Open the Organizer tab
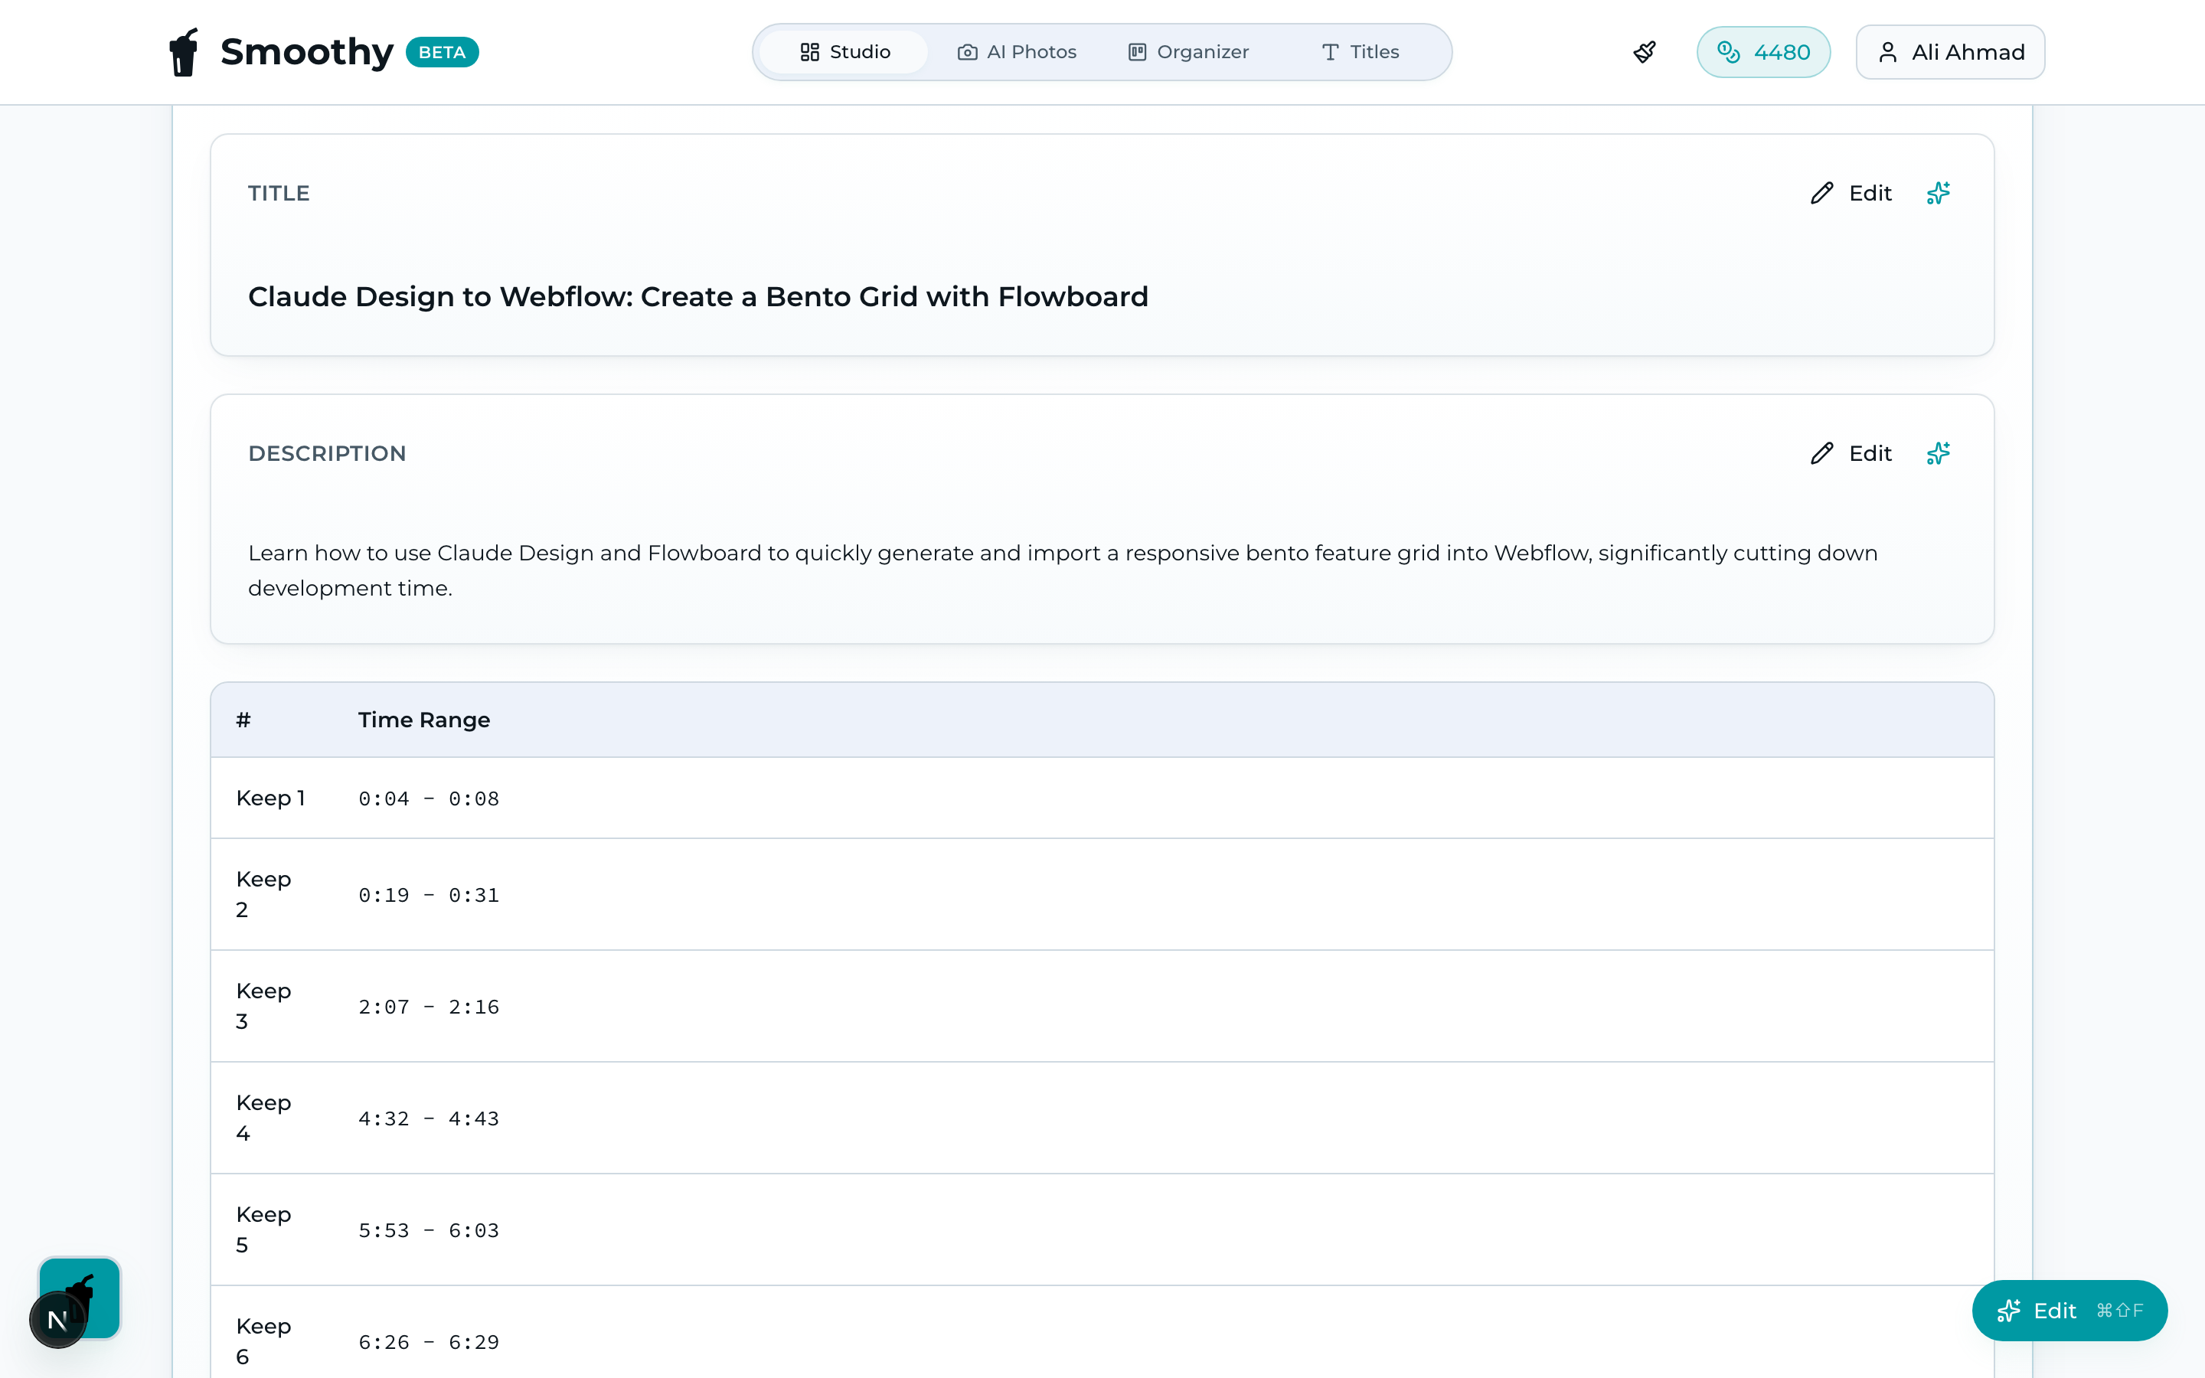The image size is (2205, 1378). pos(1188,52)
